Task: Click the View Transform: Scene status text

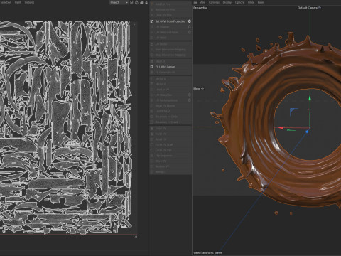Action: coord(207,252)
